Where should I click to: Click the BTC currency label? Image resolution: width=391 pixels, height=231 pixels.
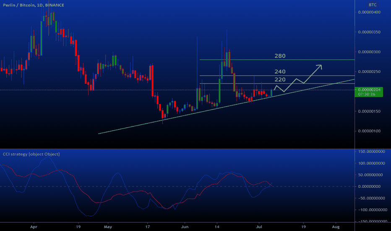pos(373,5)
